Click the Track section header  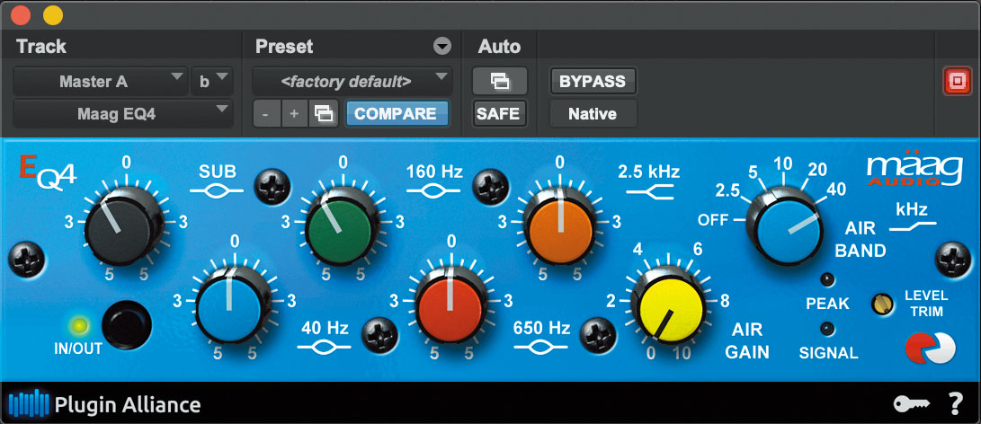pyautogui.click(x=41, y=47)
